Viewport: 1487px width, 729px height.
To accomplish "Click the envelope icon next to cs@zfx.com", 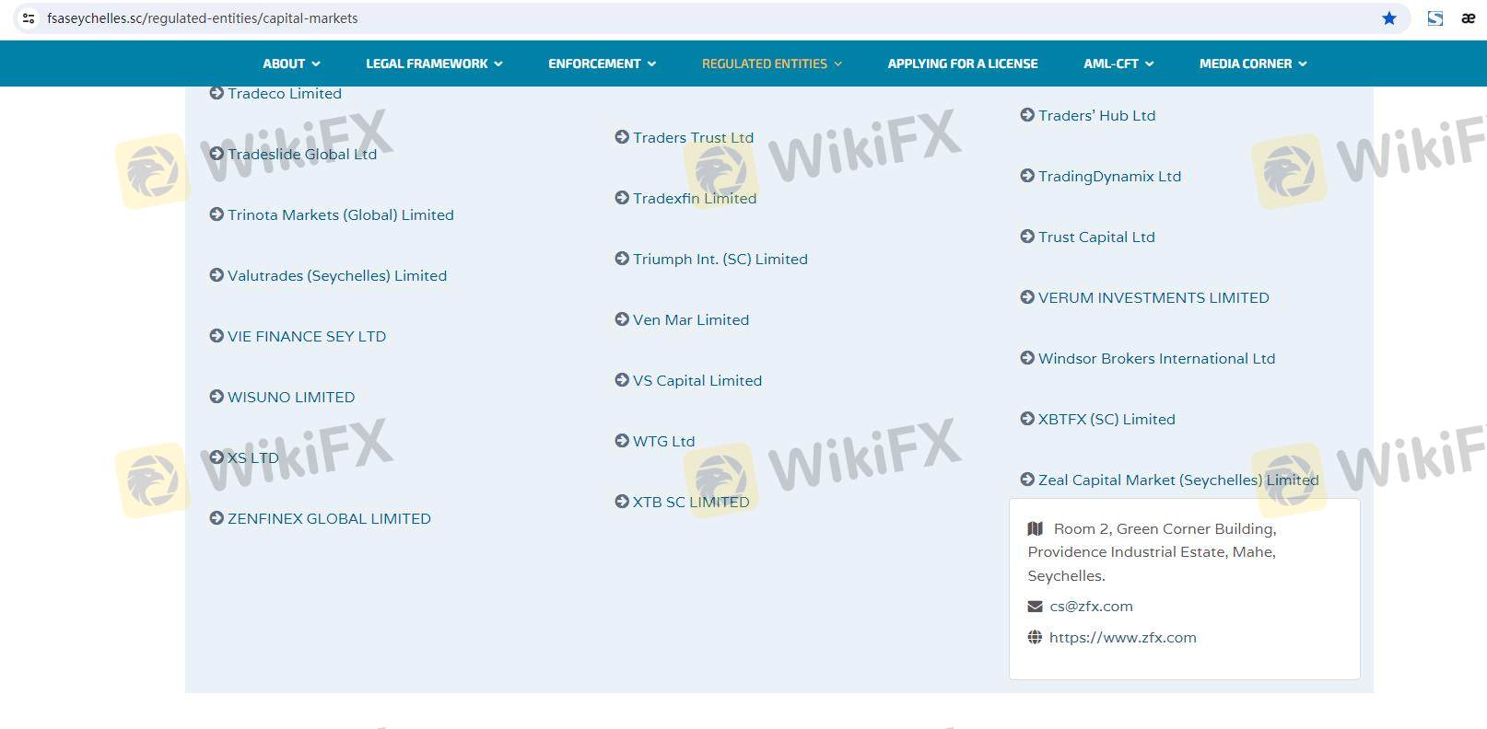I will pos(1035,607).
